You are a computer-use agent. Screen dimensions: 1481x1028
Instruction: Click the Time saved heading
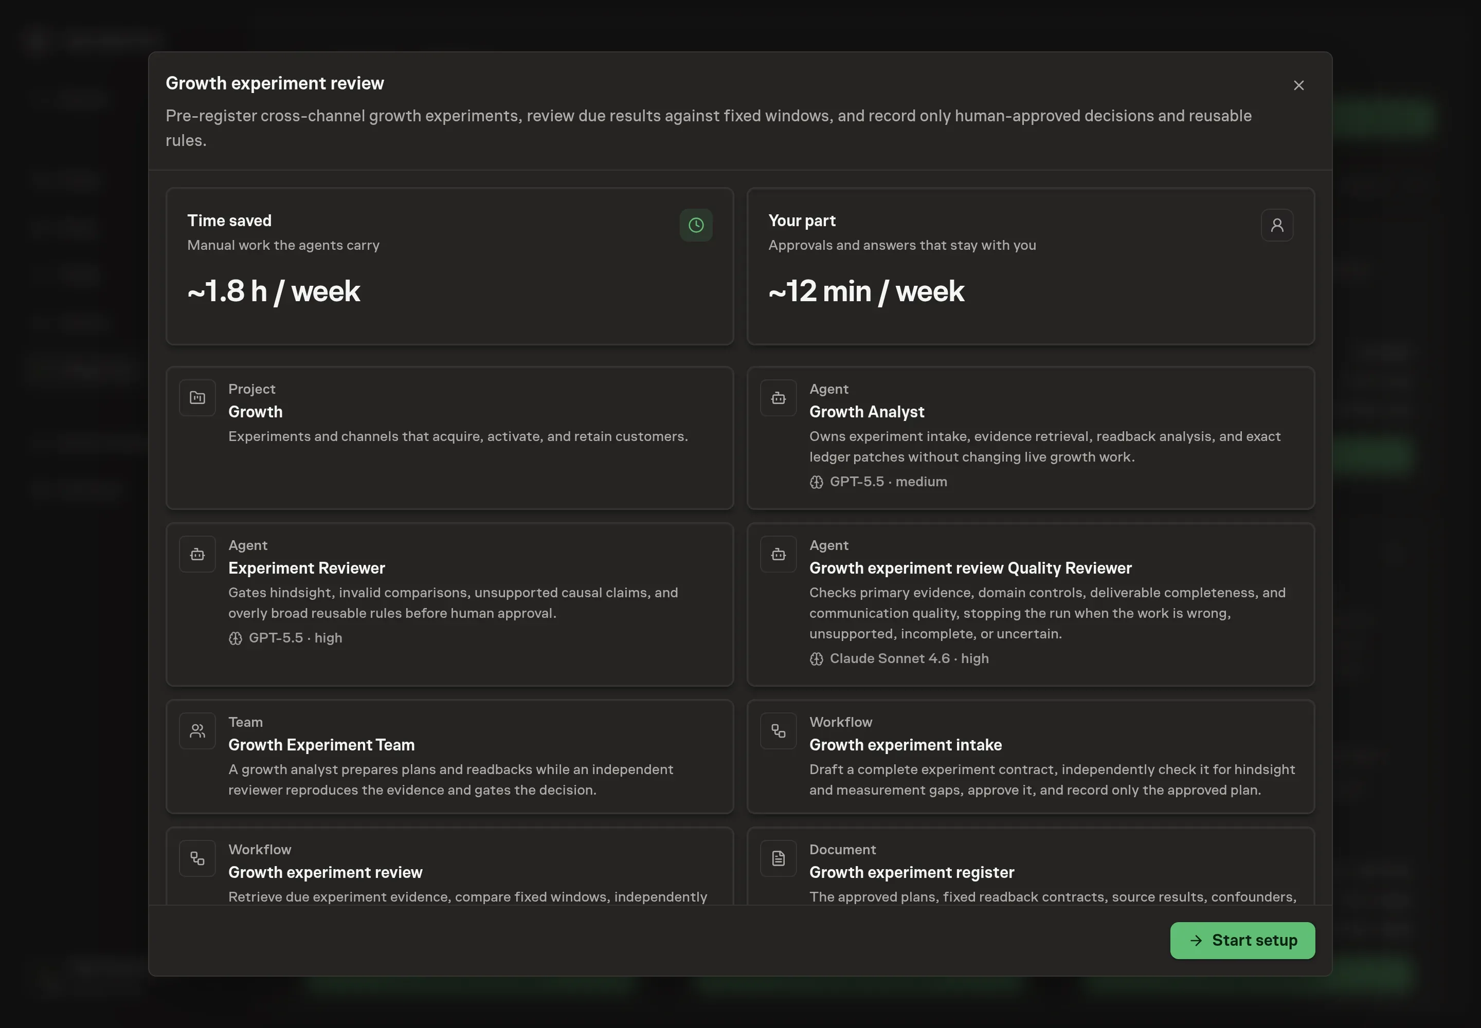[229, 221]
